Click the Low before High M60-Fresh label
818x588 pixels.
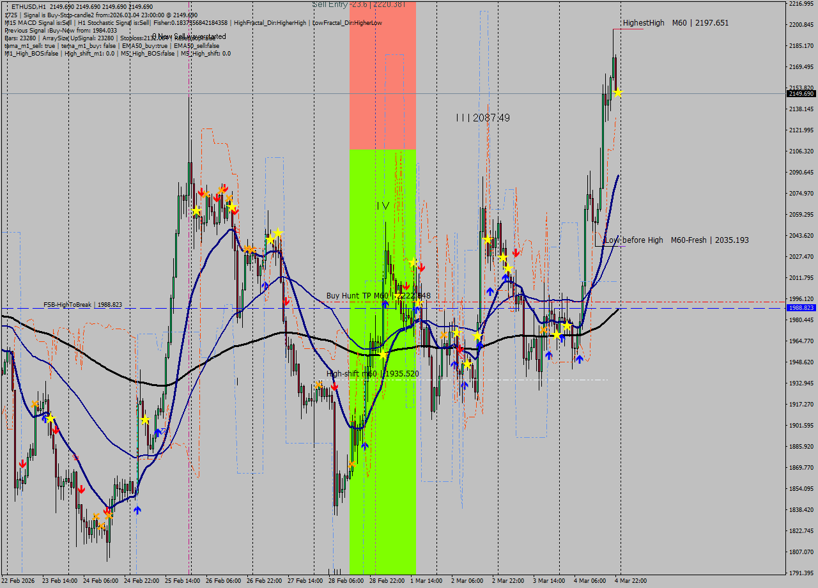pos(677,240)
